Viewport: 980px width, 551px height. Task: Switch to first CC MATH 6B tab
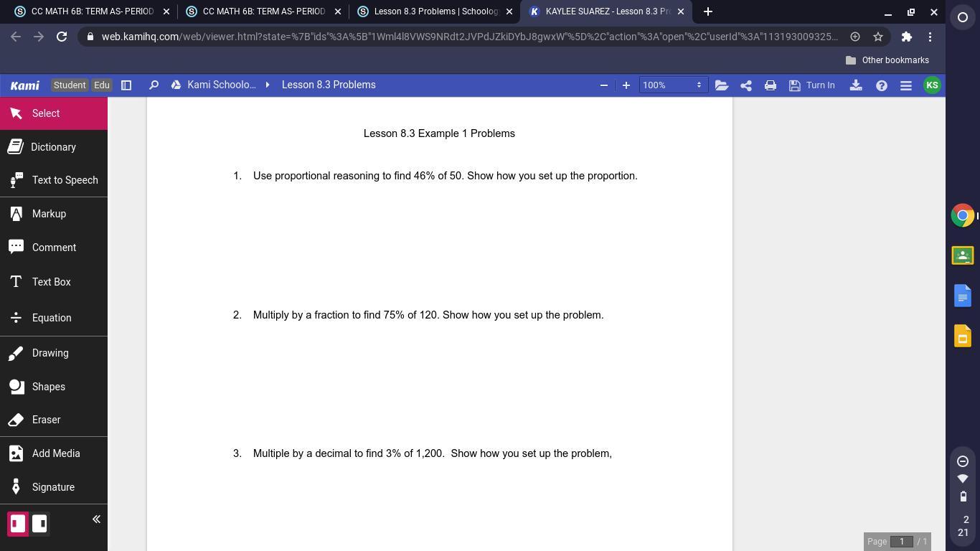point(92,11)
